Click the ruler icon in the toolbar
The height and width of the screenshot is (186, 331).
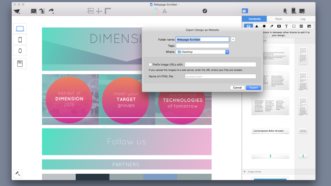[x=108, y=11]
